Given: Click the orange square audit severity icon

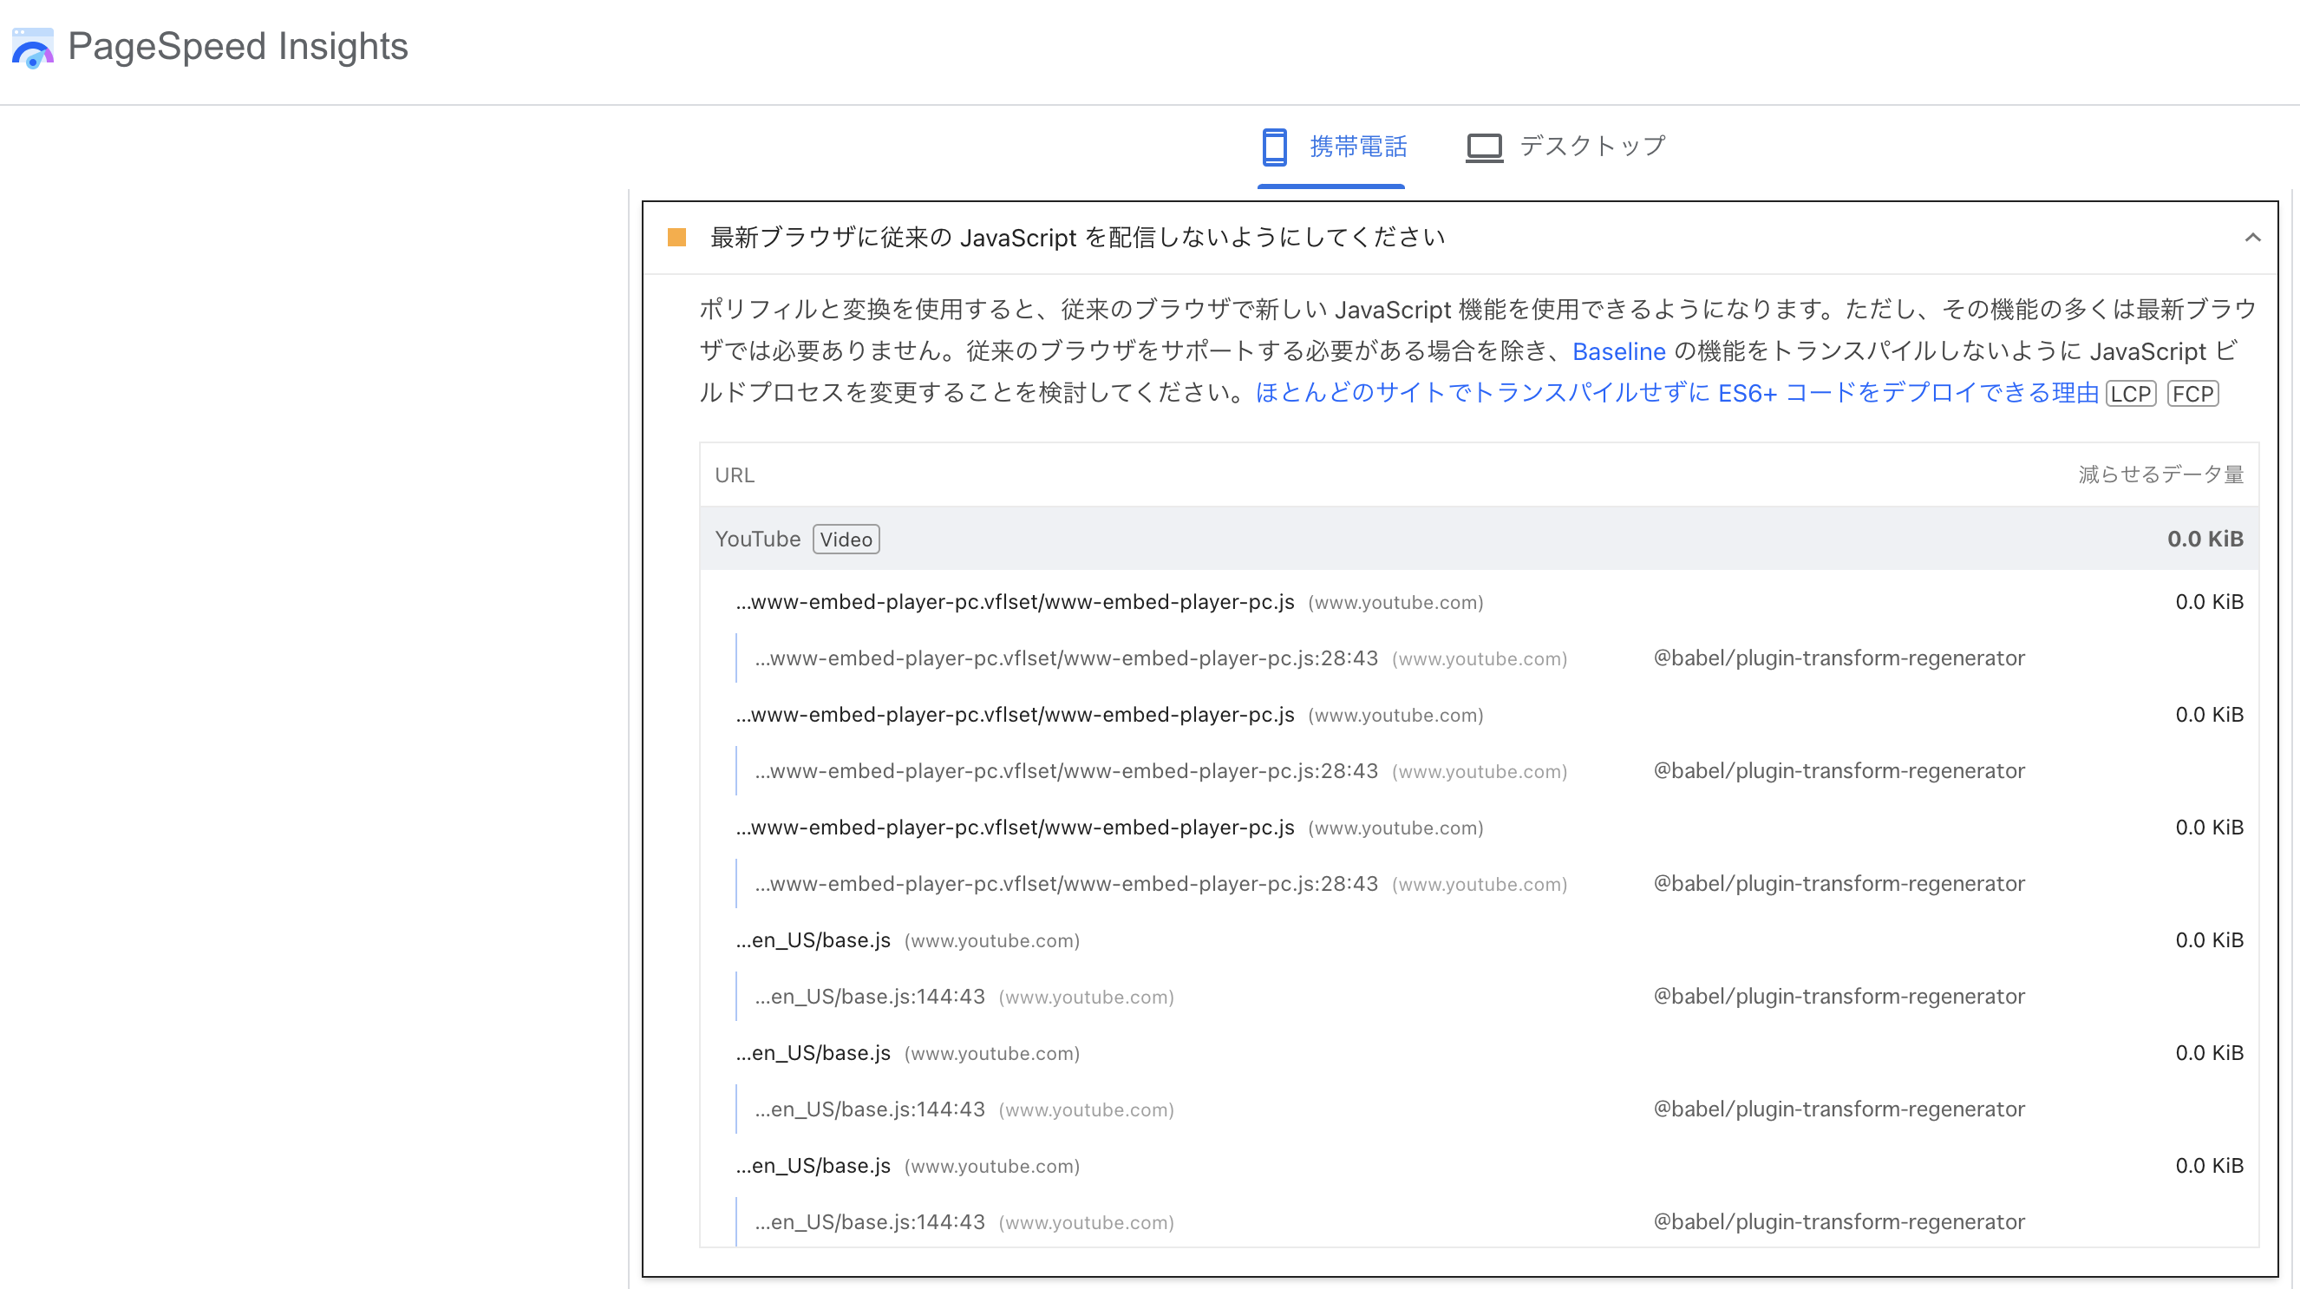Looking at the screenshot, I should (x=676, y=238).
